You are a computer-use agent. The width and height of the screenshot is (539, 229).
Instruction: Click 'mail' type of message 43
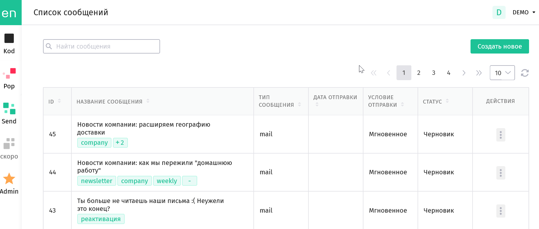(x=266, y=211)
